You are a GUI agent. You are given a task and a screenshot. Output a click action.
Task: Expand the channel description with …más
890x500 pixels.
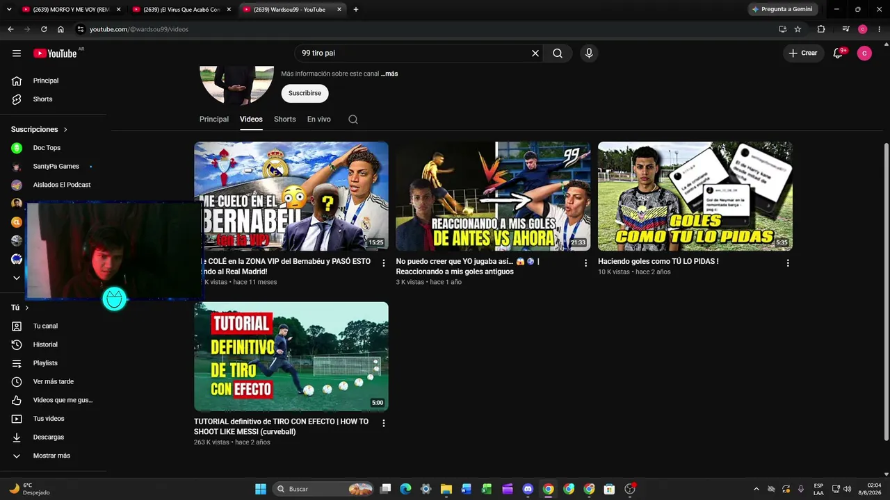coord(389,74)
